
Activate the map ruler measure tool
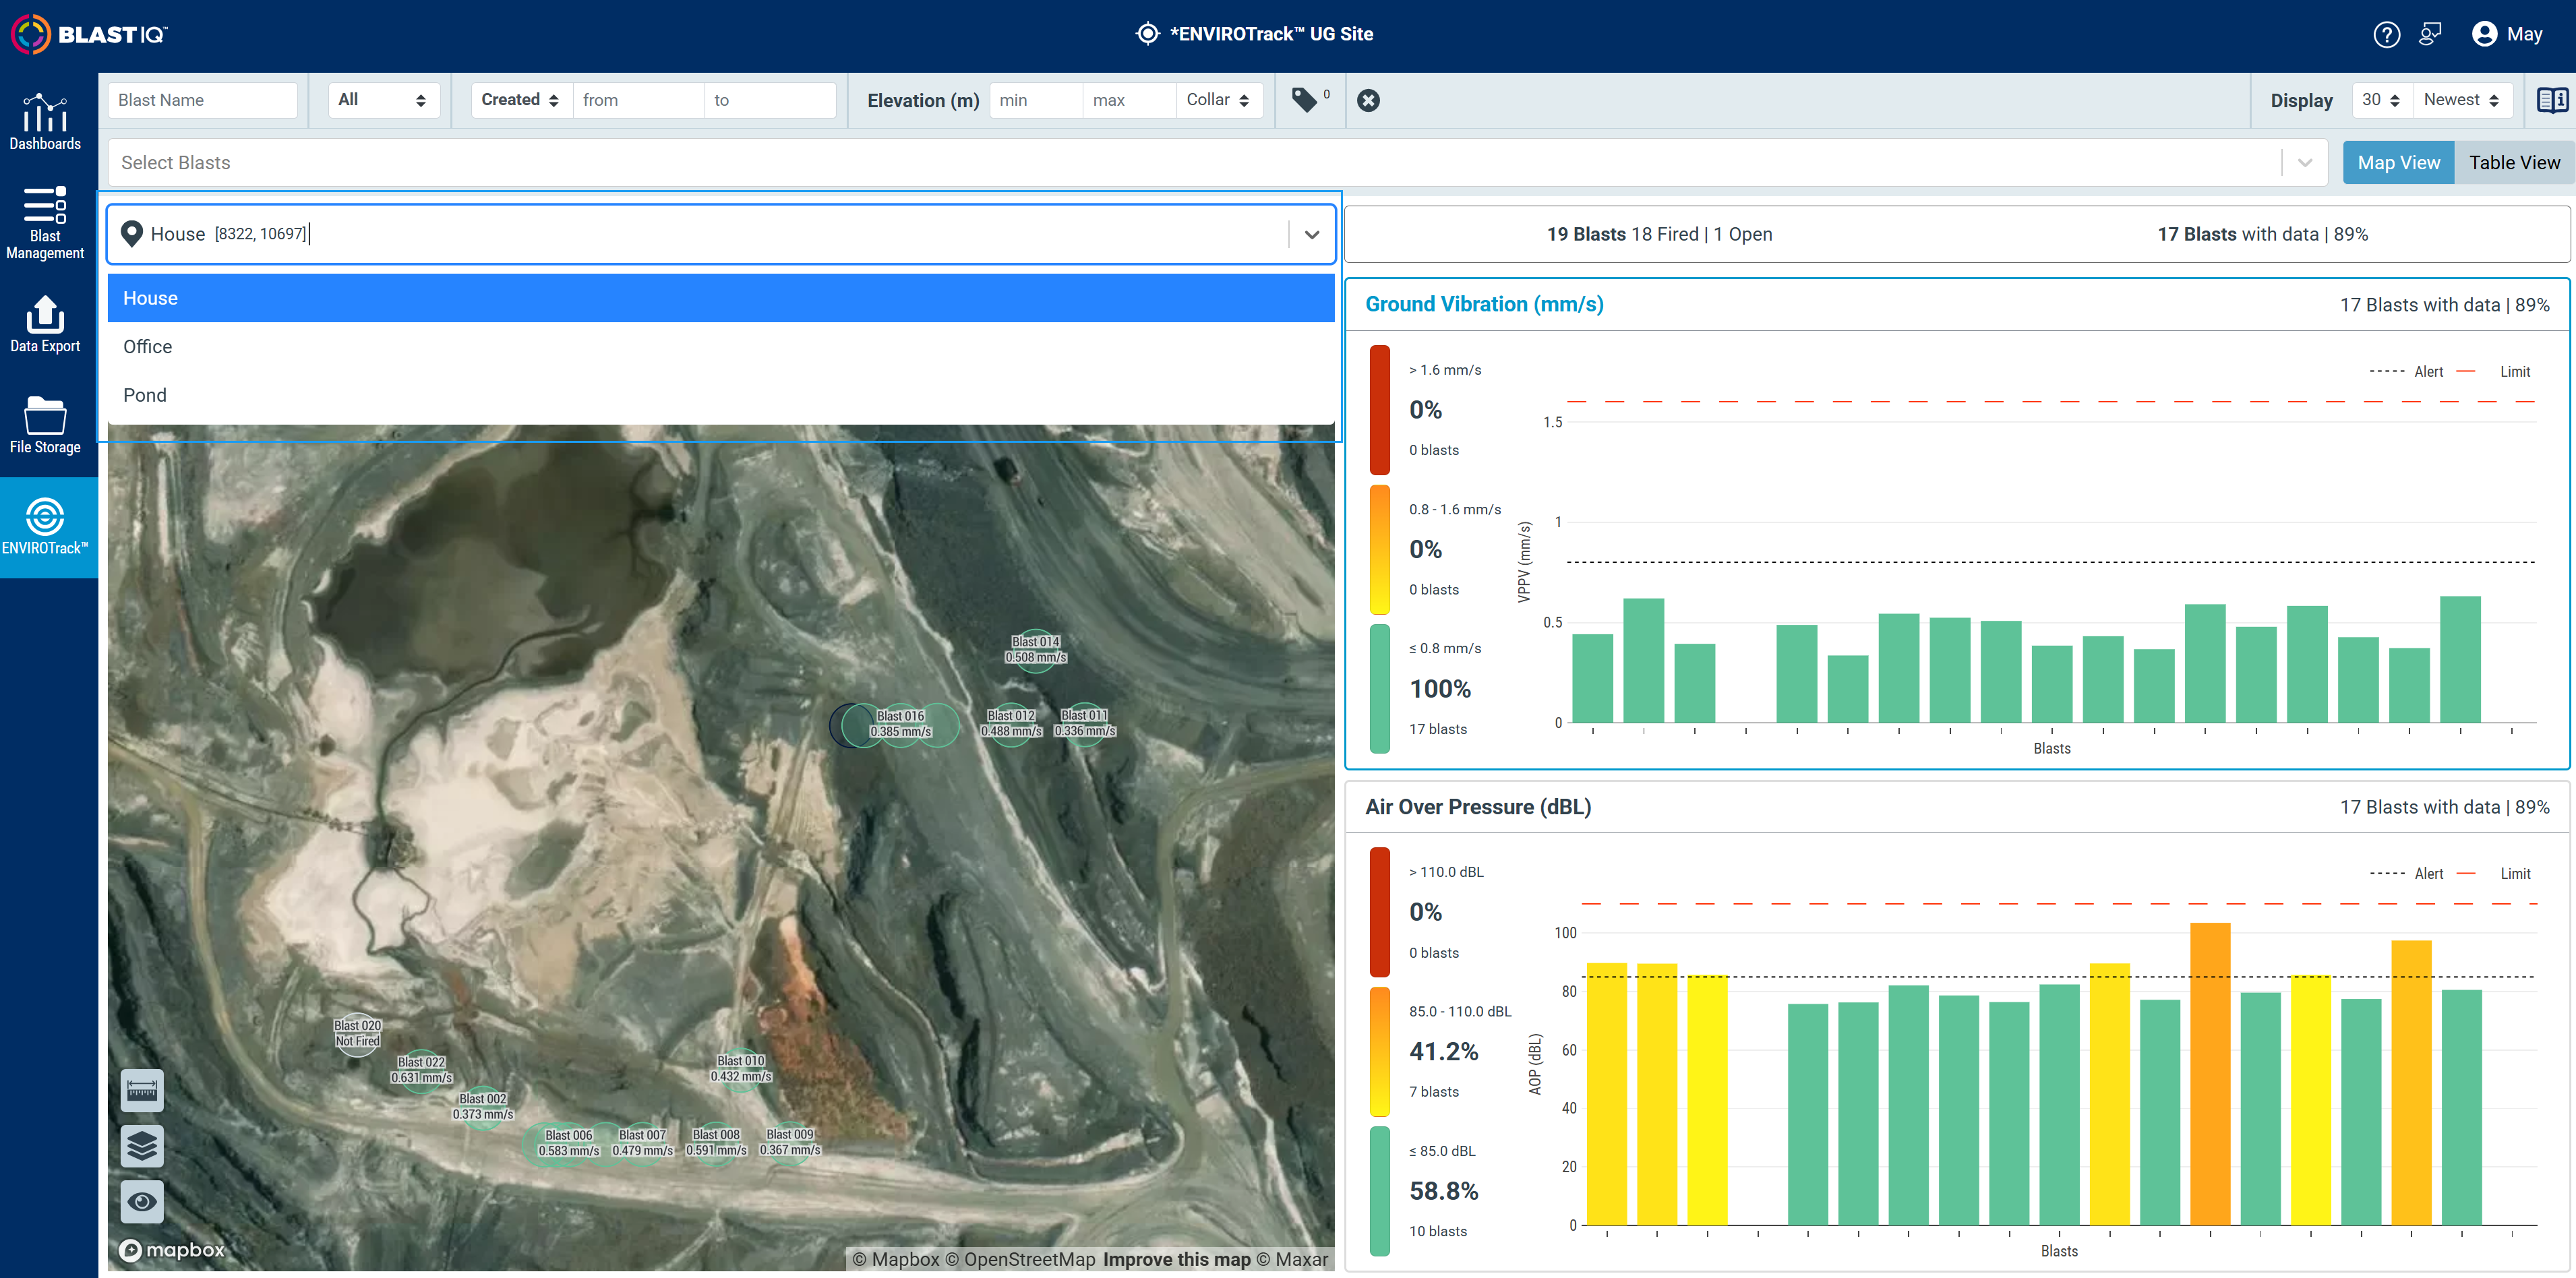tap(142, 1090)
